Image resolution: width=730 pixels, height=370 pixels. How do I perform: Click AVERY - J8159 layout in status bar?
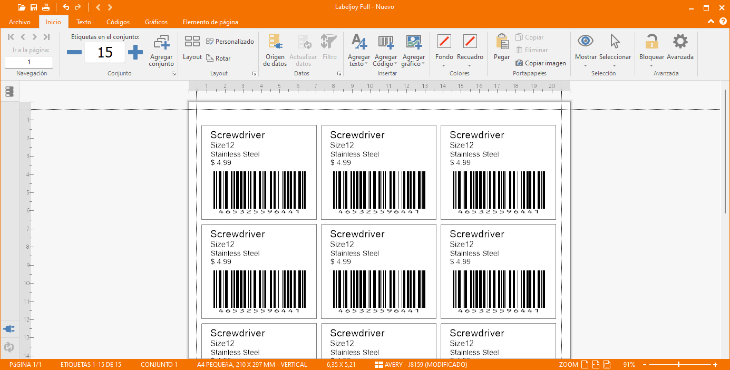pyautogui.click(x=421, y=365)
